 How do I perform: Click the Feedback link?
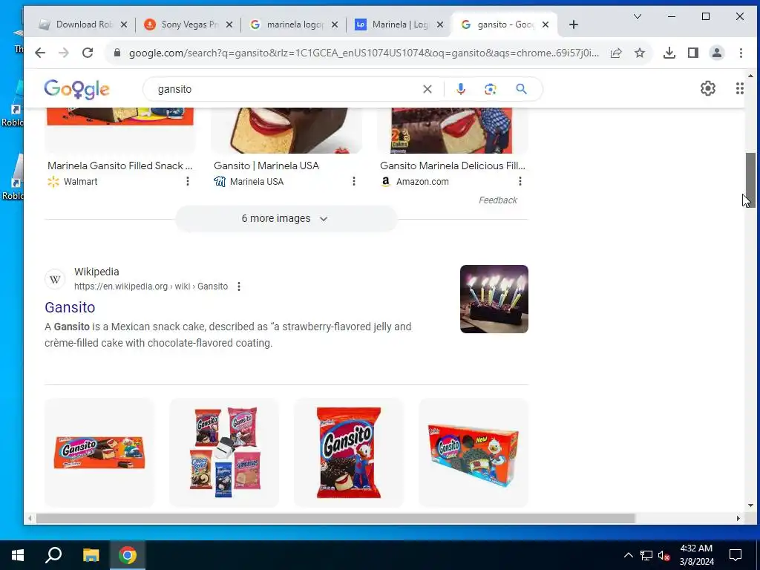(x=498, y=200)
